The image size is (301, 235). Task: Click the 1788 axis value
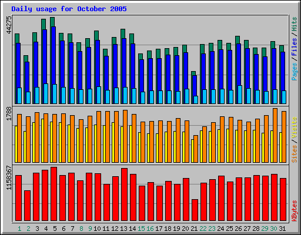coord(9,114)
